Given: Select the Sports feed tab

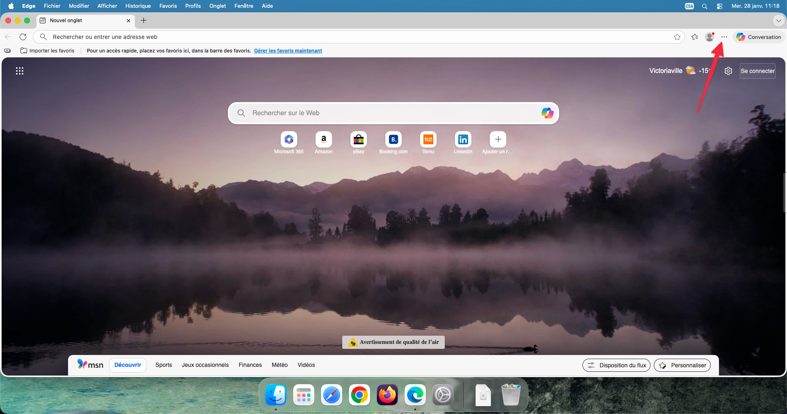Looking at the screenshot, I should (164, 365).
